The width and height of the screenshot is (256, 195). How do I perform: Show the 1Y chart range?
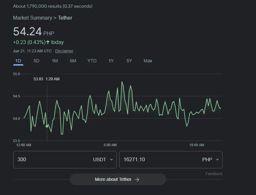click(x=111, y=61)
